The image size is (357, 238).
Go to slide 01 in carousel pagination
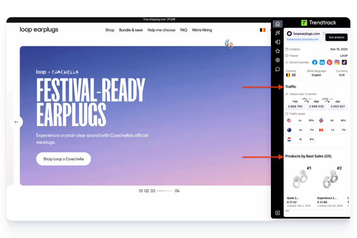[141, 191]
